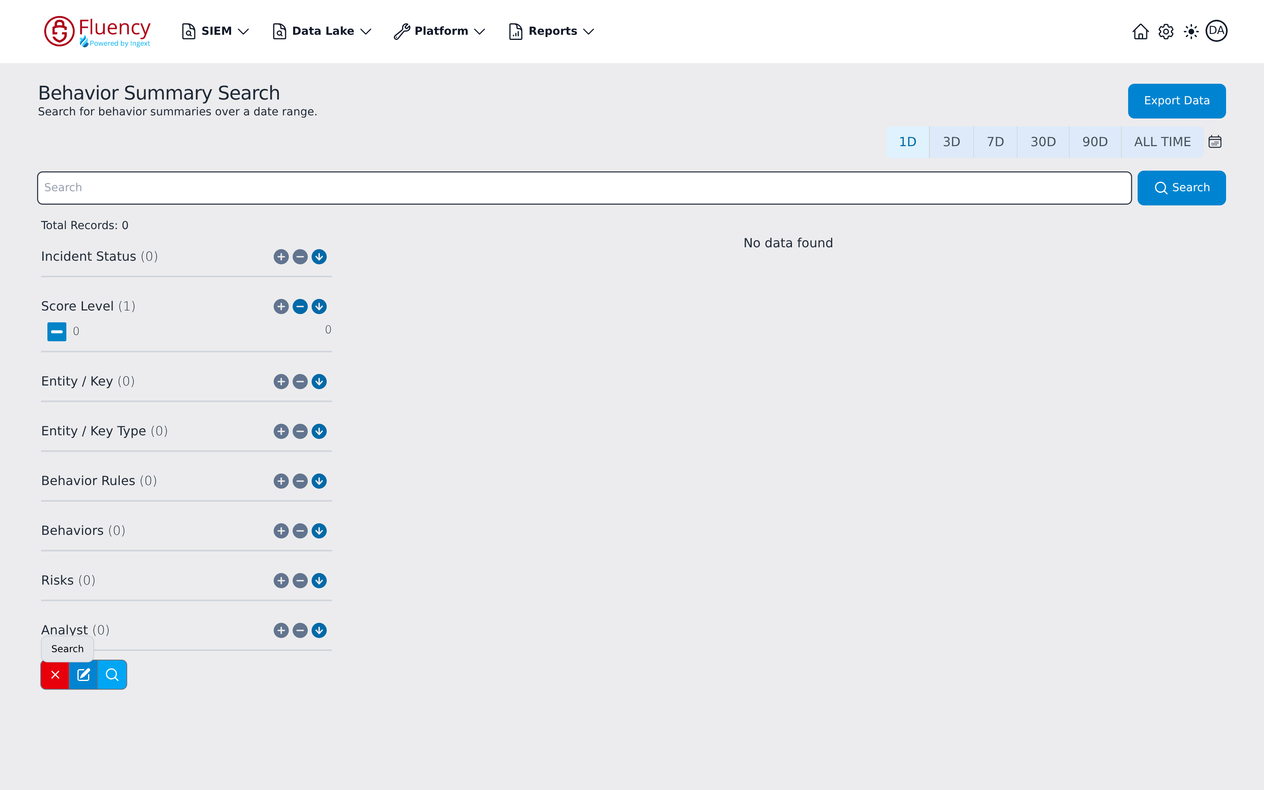The width and height of the screenshot is (1264, 790).
Task: Expand Risks facet with down arrow
Action: click(x=319, y=581)
